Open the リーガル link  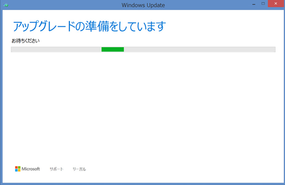point(79,169)
